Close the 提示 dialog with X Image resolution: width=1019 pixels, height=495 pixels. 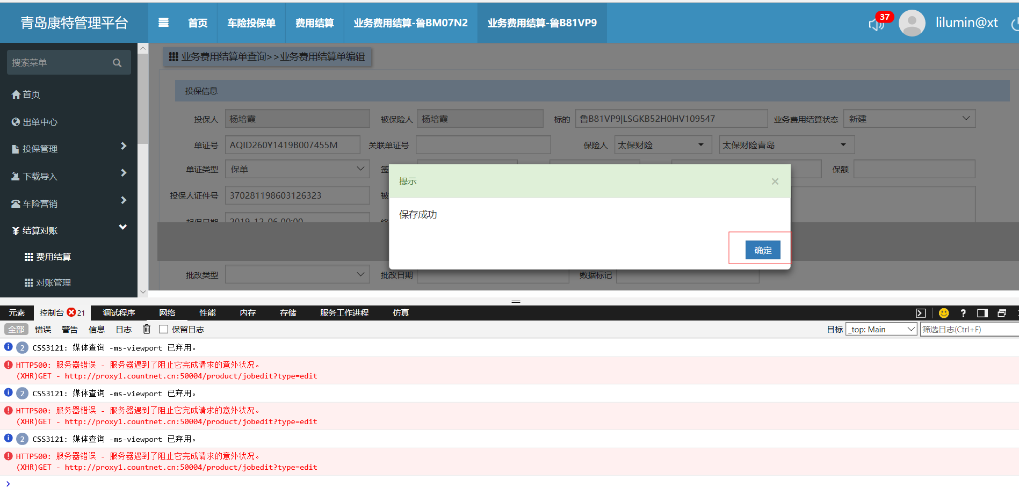point(775,181)
